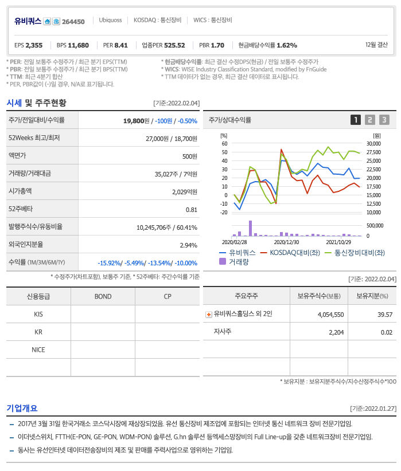This screenshot has width=401, height=471.
Task: Select the 액면가 500원 value
Action: 189,156
